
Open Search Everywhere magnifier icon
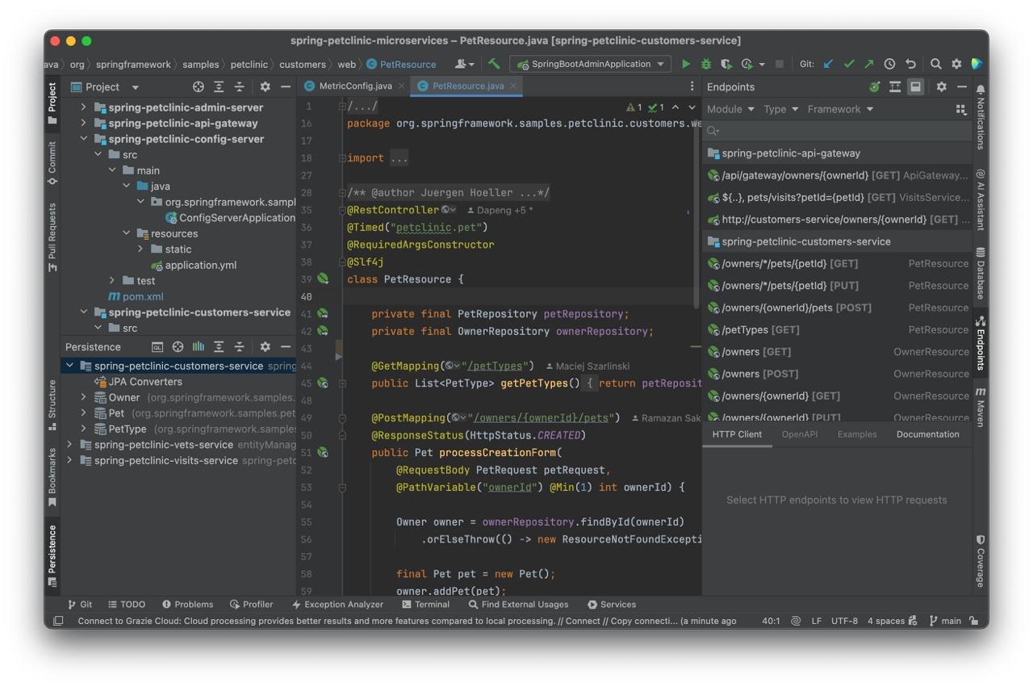coord(936,64)
